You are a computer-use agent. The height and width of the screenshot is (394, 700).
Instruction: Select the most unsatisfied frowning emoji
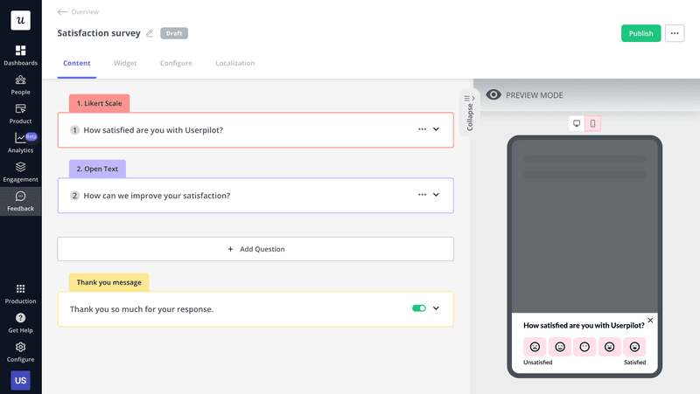[x=535, y=347]
